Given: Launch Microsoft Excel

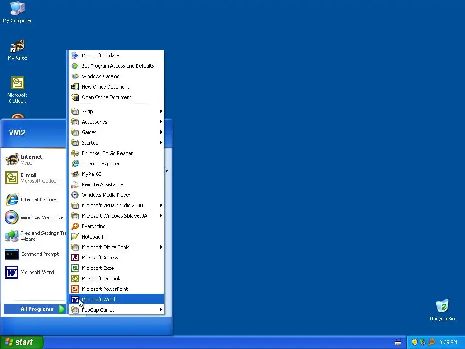Looking at the screenshot, I should click(116, 268).
